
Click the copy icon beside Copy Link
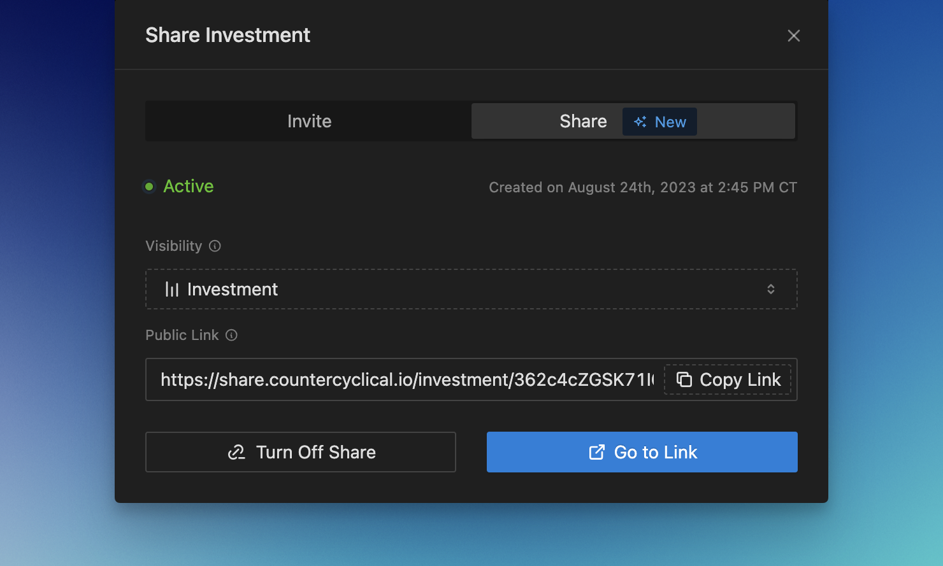point(684,379)
